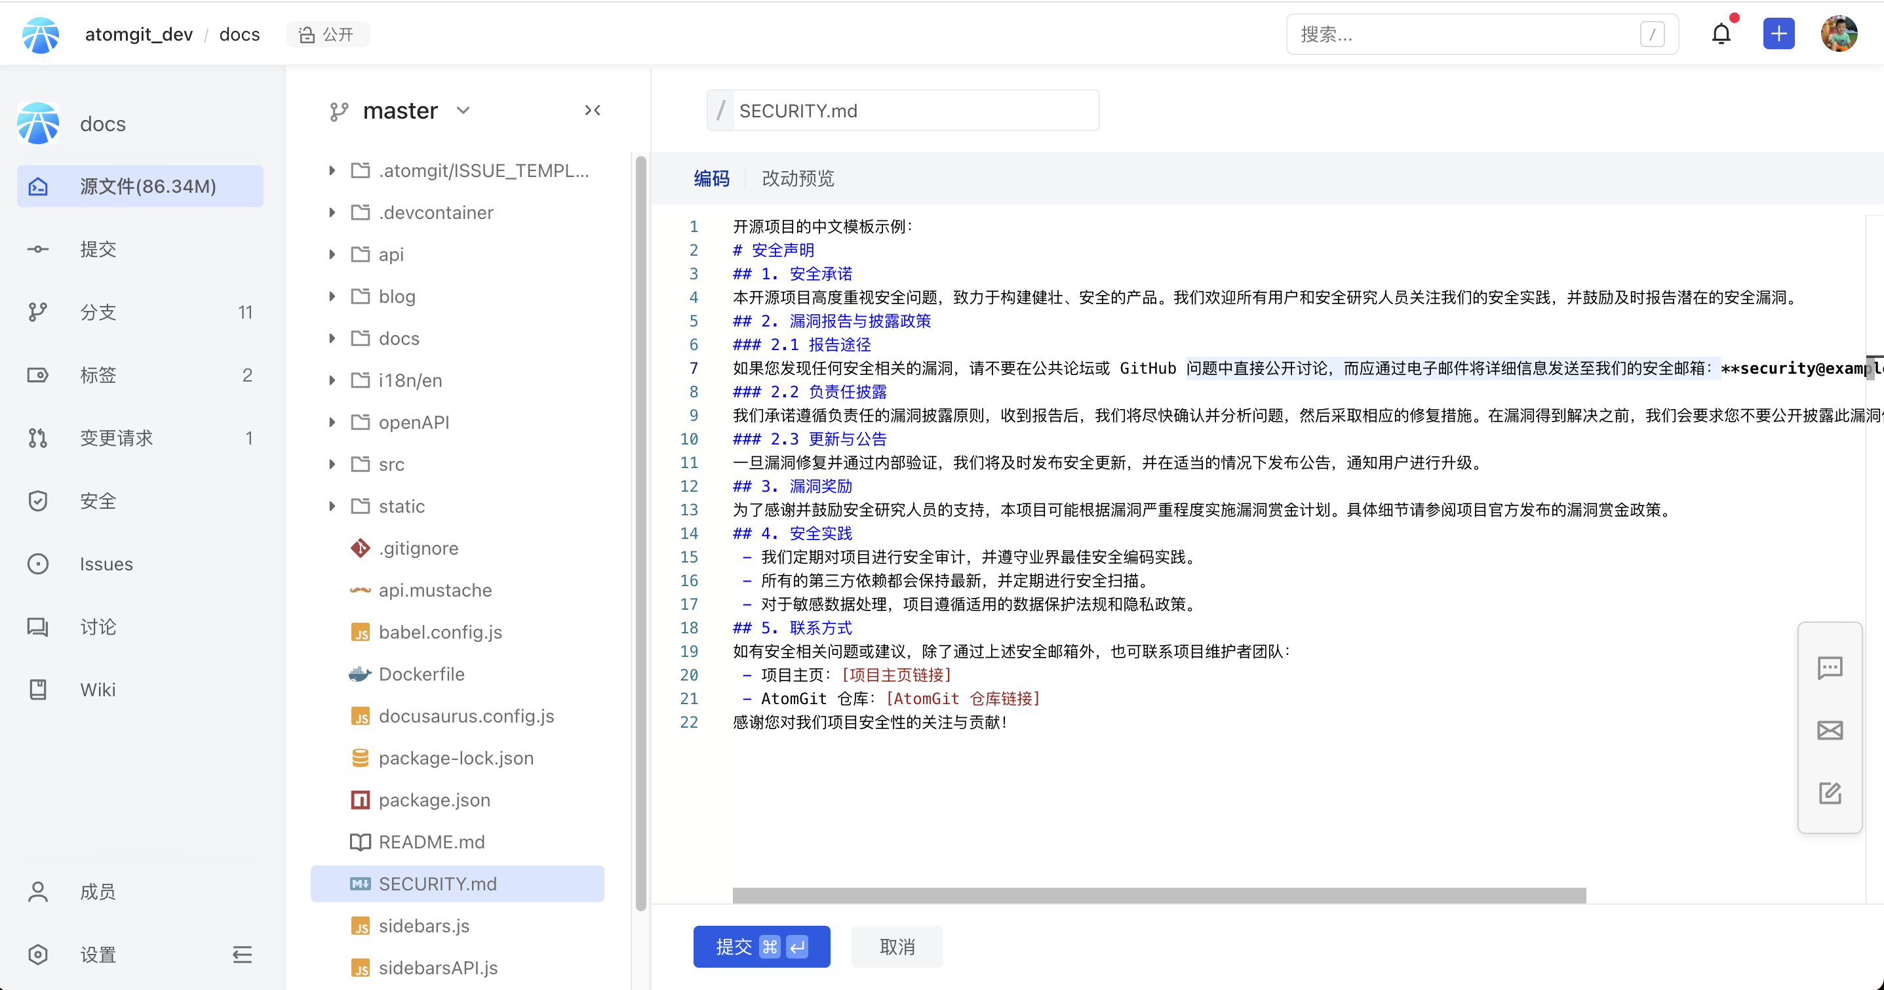Click the 成员 members icon
This screenshot has width=1884, height=990.
click(x=38, y=891)
